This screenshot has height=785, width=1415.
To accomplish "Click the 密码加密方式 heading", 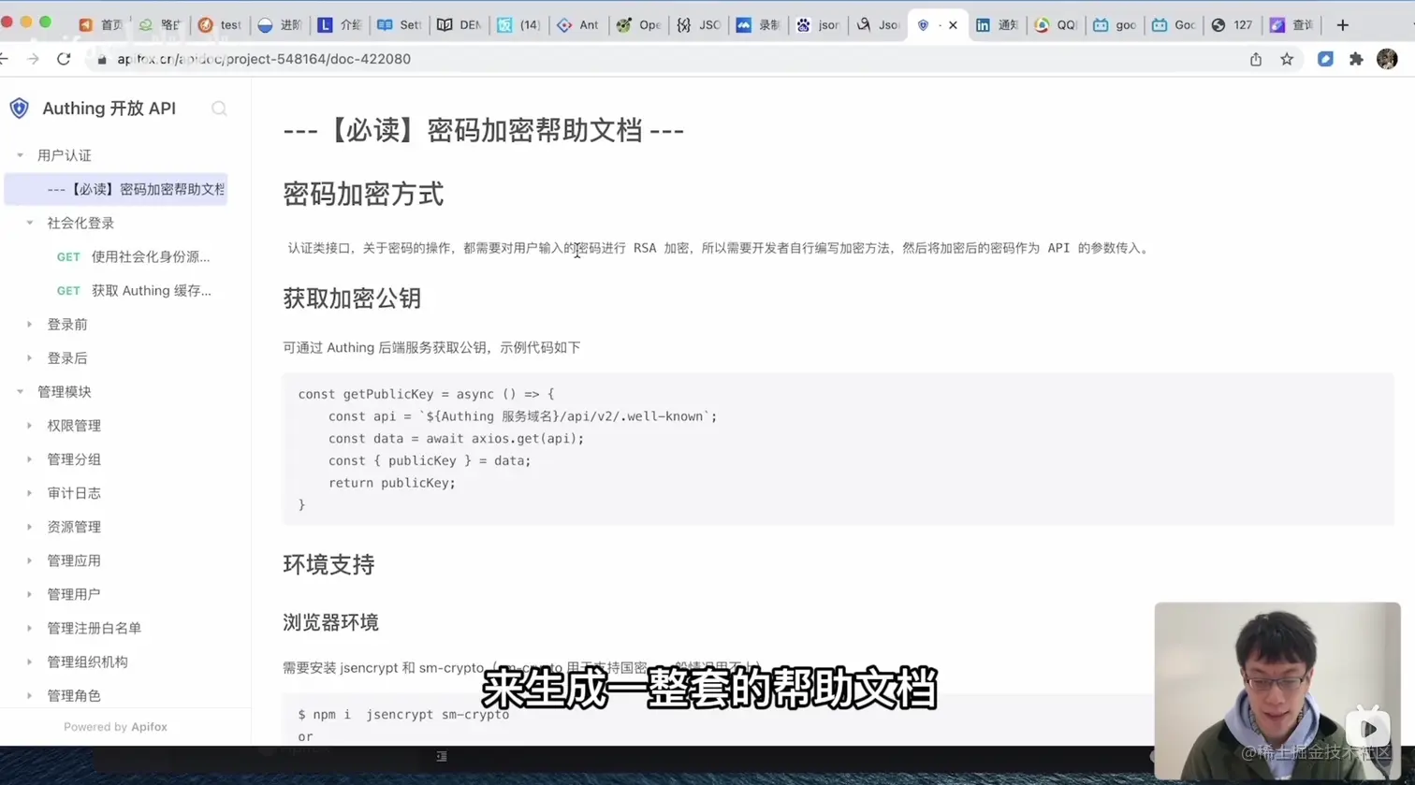I will click(x=363, y=195).
